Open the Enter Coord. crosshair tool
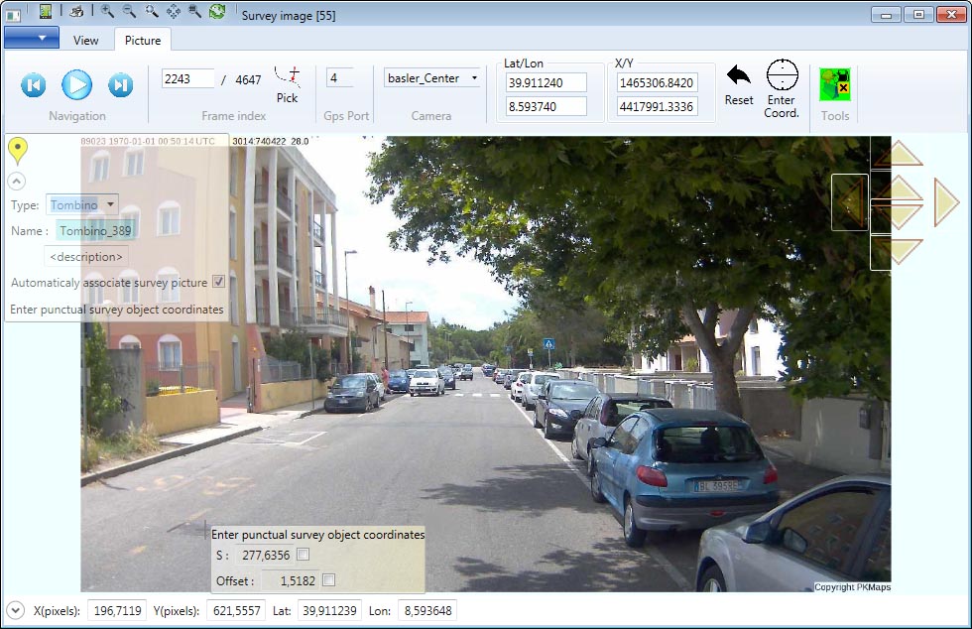This screenshot has width=972, height=629. pos(782,88)
